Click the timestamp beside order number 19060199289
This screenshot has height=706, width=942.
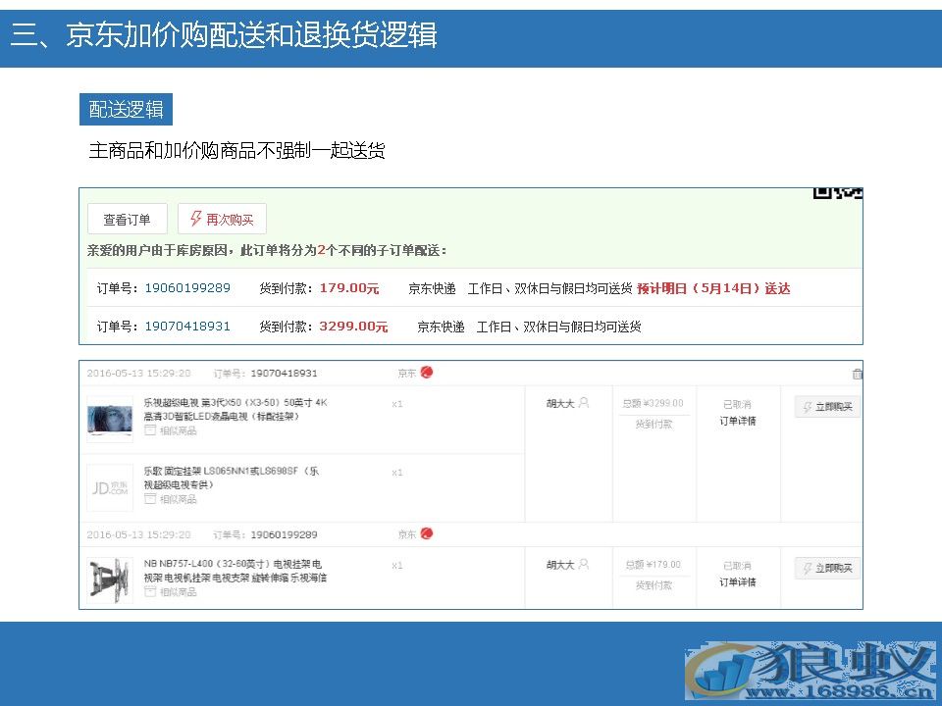[x=138, y=534]
